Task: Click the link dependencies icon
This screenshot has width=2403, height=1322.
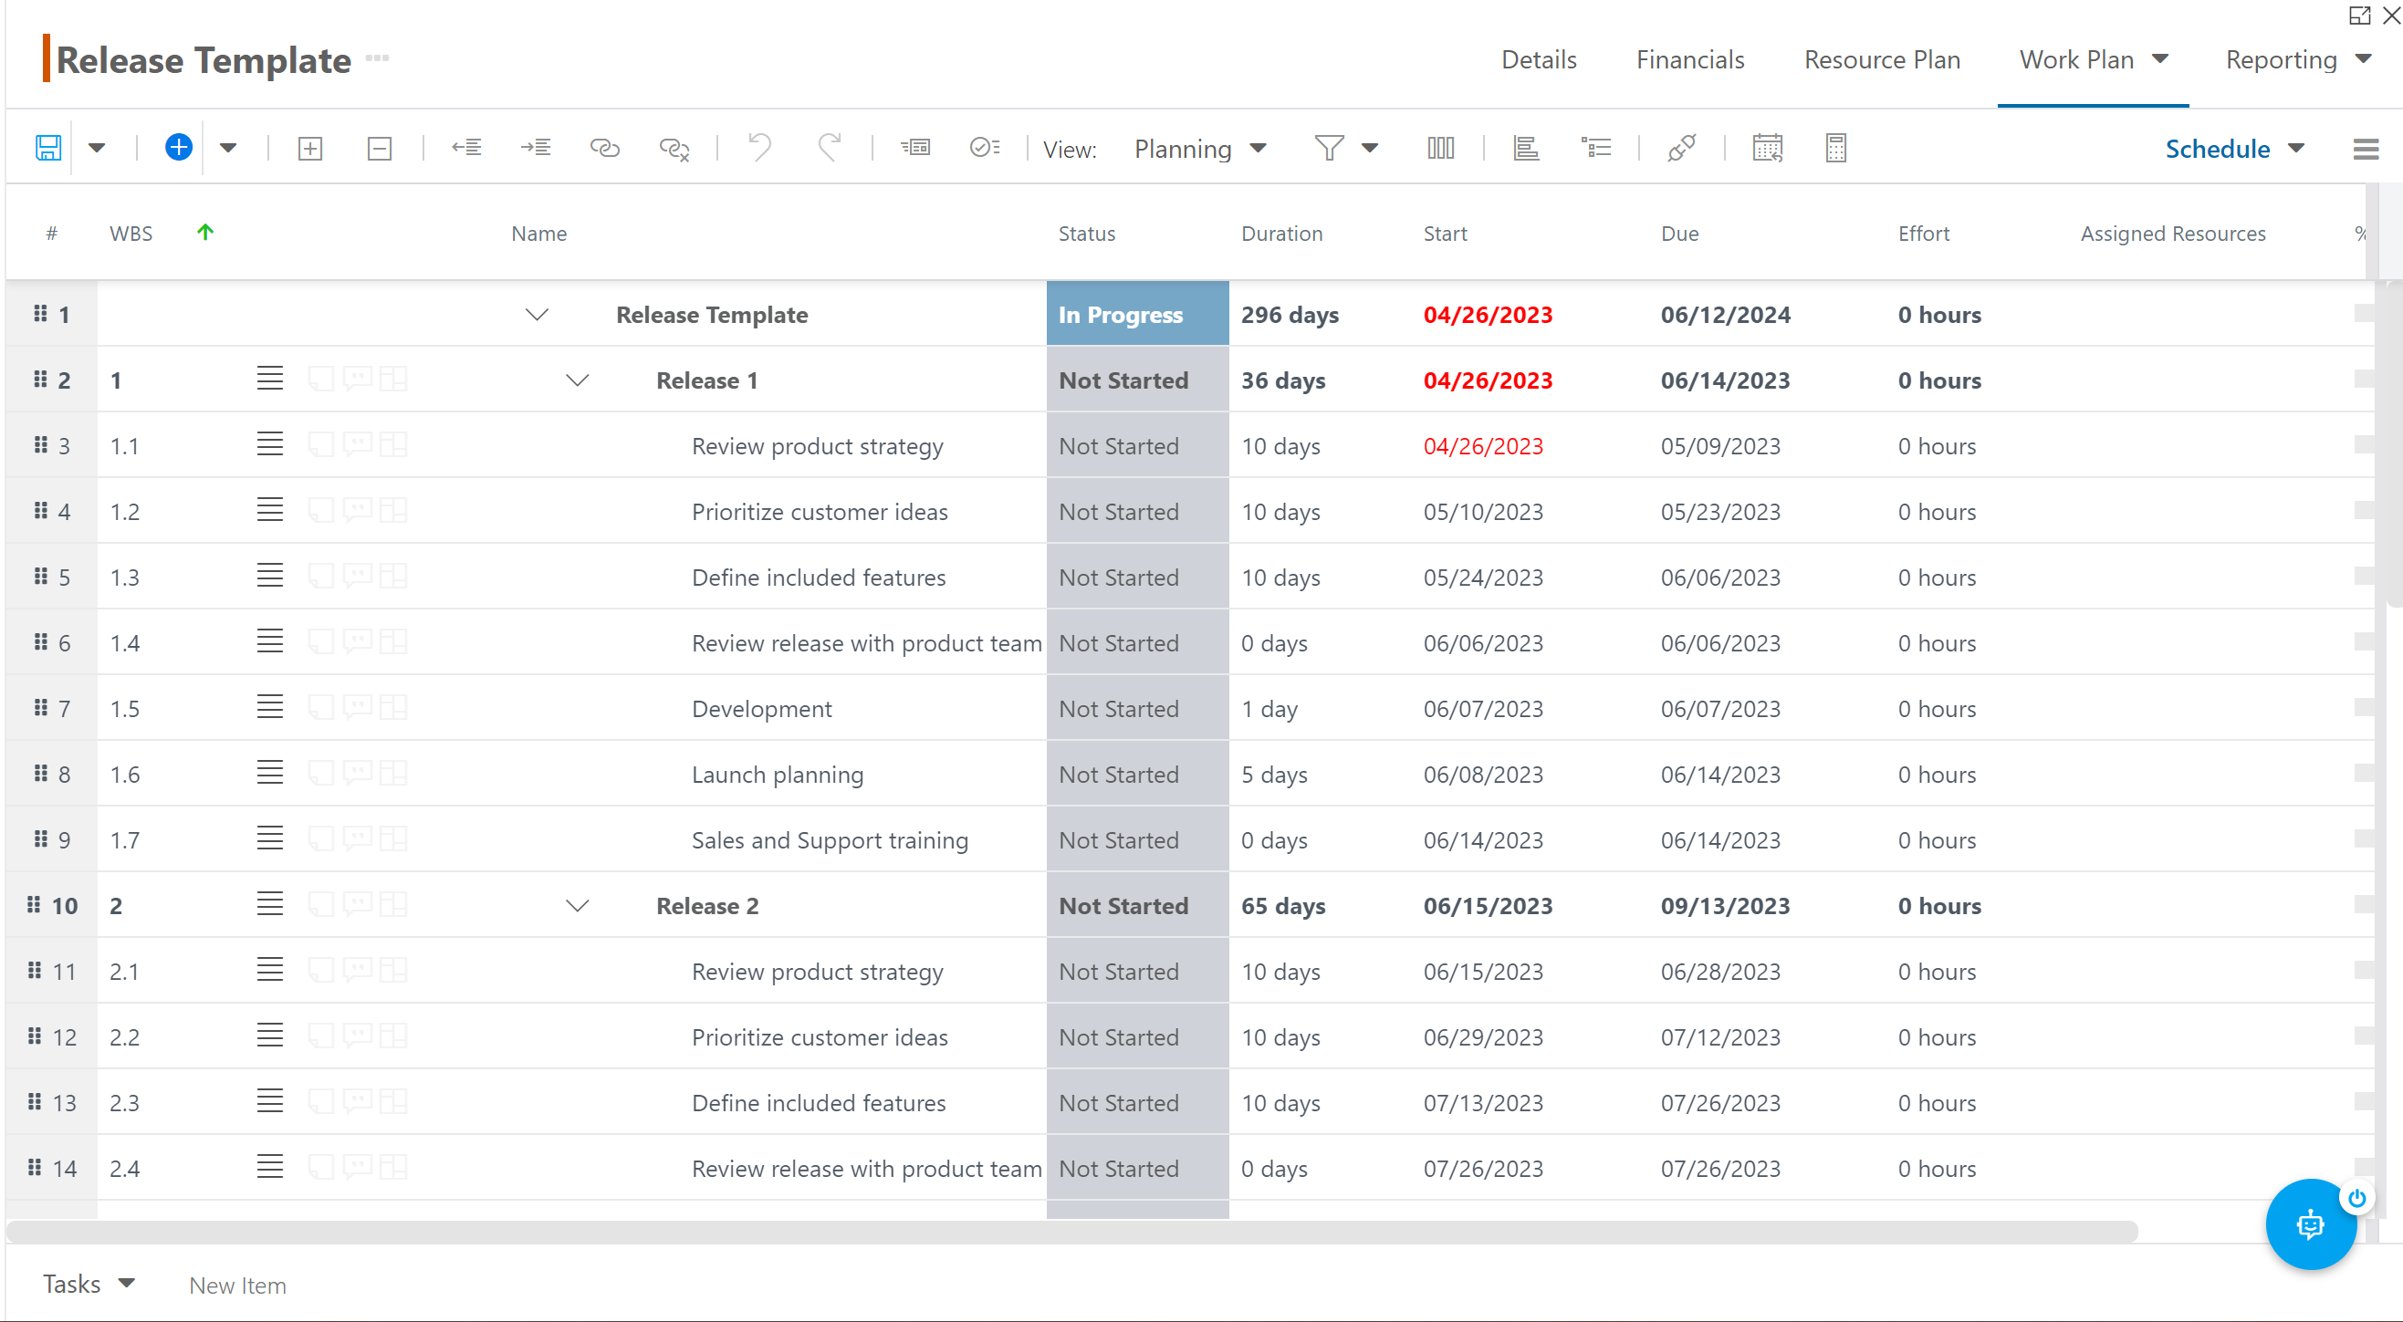Action: click(x=602, y=147)
